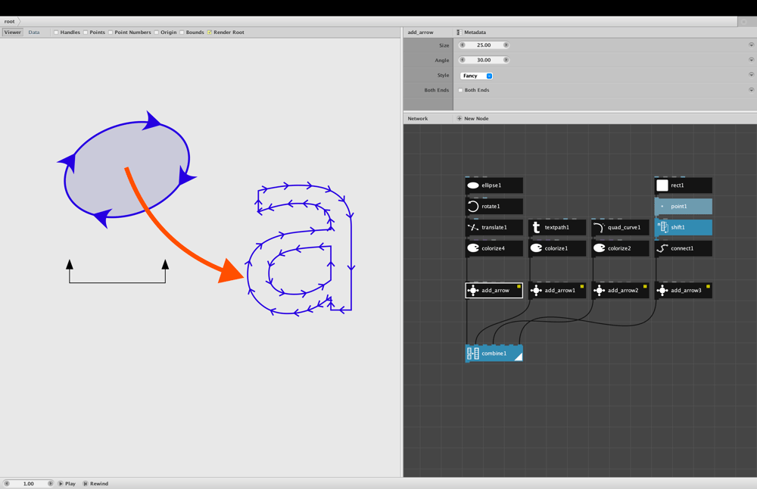This screenshot has height=489, width=757.
Task: Click the frame number field 1.00
Action: point(29,484)
